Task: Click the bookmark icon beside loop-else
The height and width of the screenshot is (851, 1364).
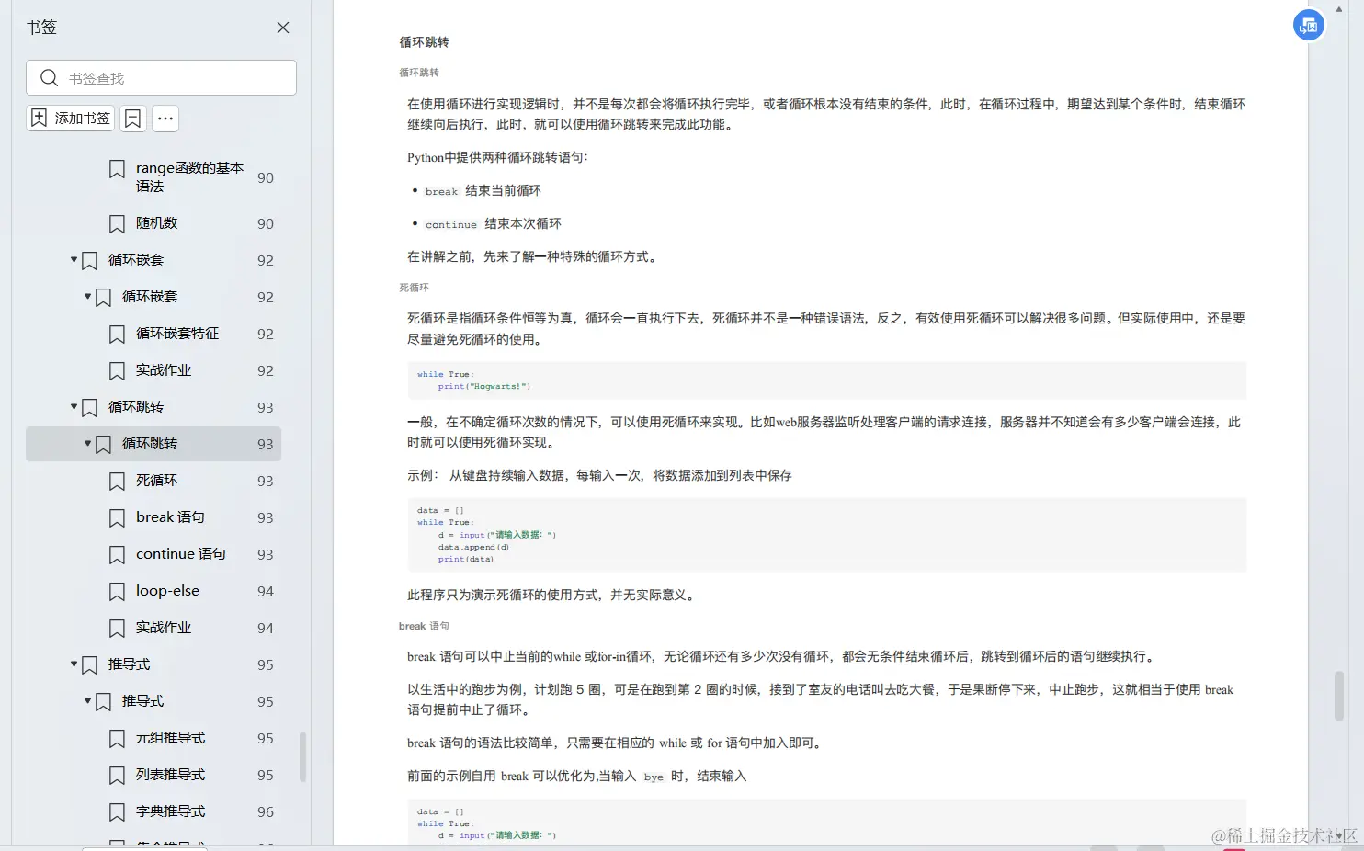Action: point(117,591)
